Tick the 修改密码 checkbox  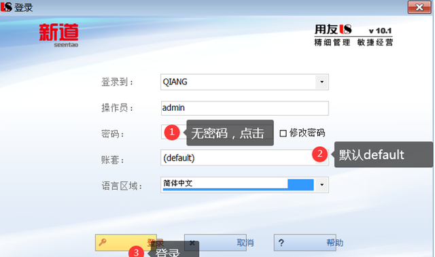click(283, 133)
